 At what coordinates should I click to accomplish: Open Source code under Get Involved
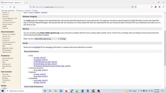[6, 76]
